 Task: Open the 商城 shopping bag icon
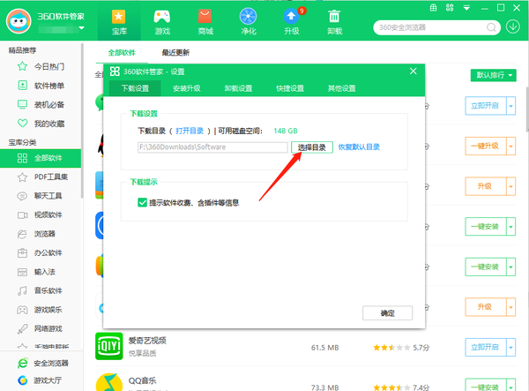[205, 21]
